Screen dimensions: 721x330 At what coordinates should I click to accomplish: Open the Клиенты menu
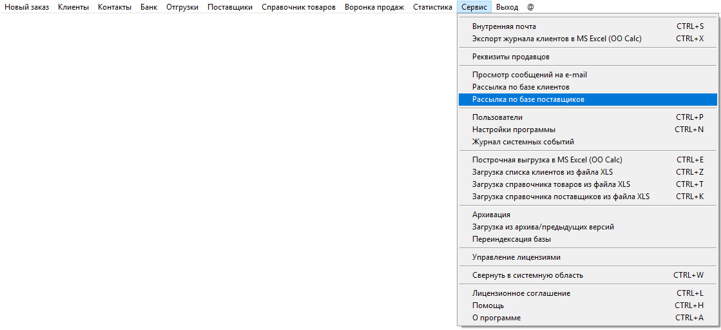73,7
